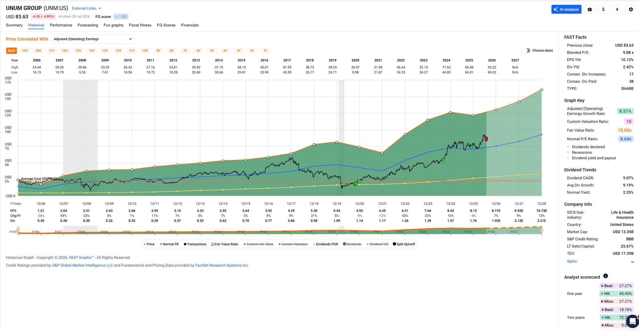This screenshot has height=331, width=639.
Task: Open FactSet Research Systems Inc. link
Action: [222, 266]
